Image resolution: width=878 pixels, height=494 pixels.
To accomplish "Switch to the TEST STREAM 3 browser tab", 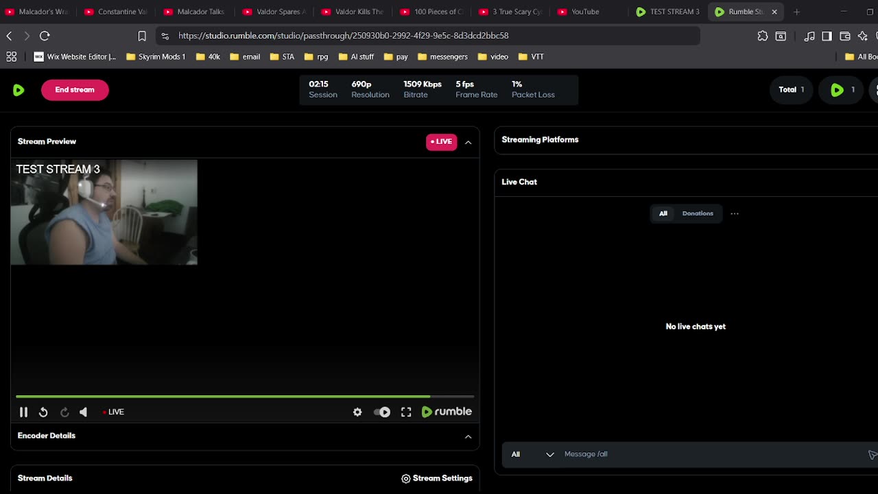I will tap(669, 12).
